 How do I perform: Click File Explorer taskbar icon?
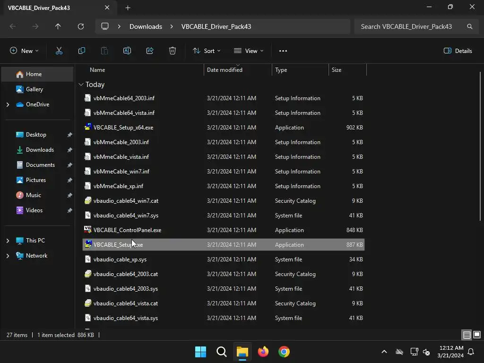coord(242,352)
